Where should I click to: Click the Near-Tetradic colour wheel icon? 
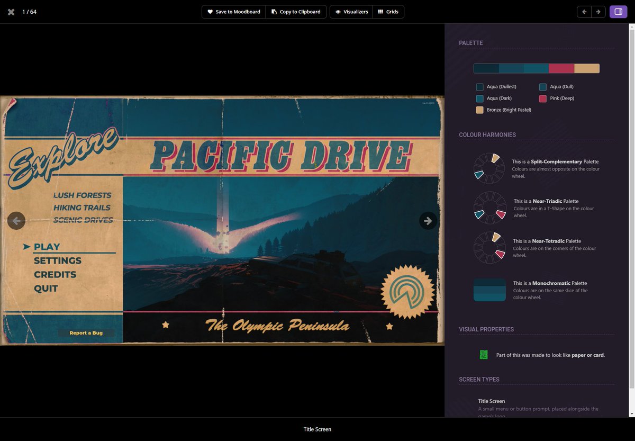pos(489,247)
